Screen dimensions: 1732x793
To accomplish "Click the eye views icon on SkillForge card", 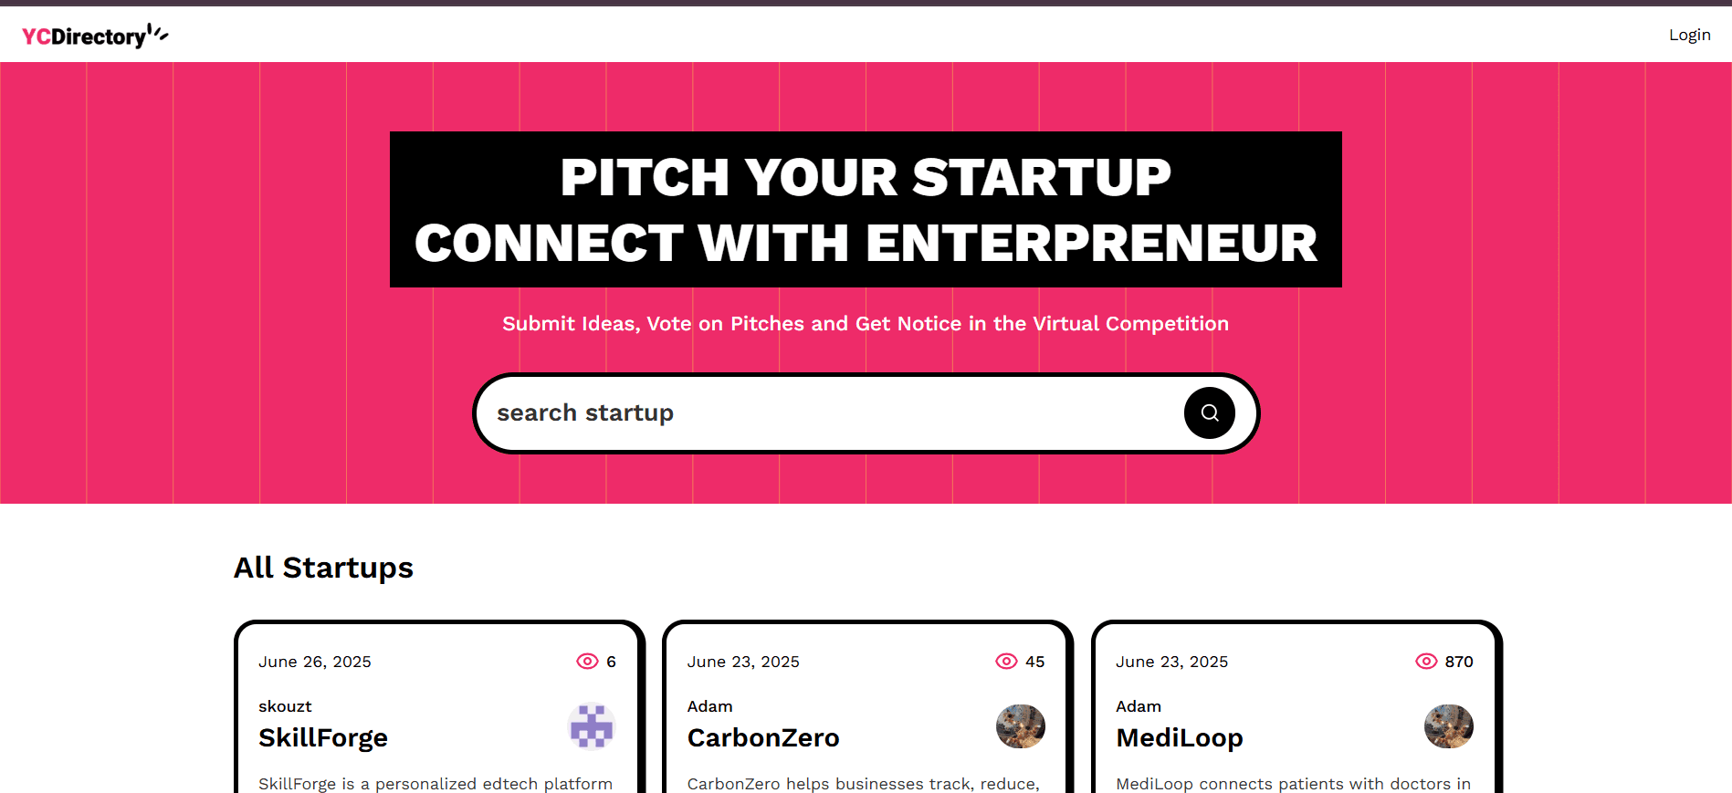I will point(587,662).
